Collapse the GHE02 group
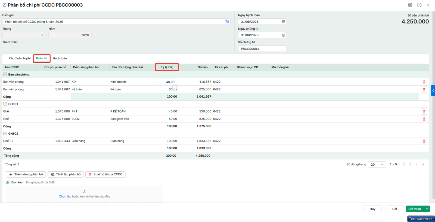Screen dimensions: 435x222 click(5, 134)
